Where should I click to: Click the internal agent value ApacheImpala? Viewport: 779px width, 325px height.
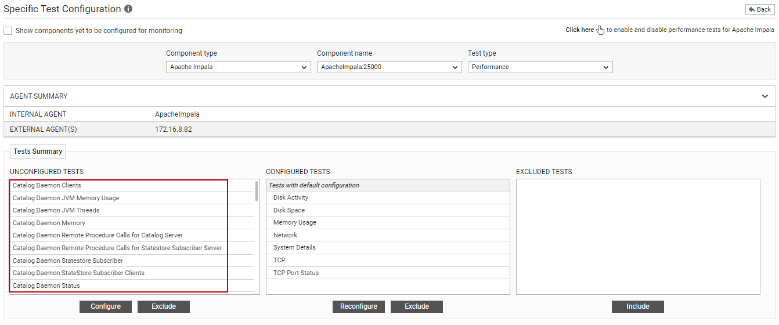coord(177,114)
